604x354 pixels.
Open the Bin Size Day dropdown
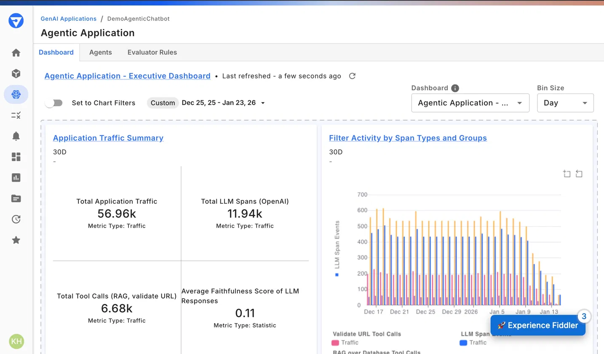(565, 103)
